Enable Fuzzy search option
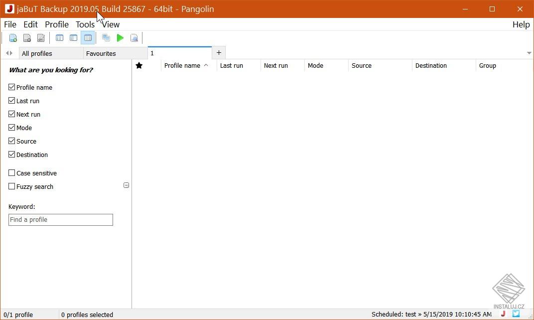The width and height of the screenshot is (534, 320). point(11,186)
